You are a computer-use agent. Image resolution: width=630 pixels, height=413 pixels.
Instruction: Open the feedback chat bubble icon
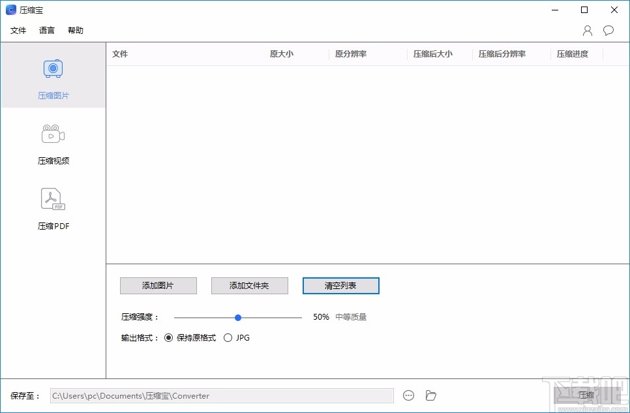[608, 30]
